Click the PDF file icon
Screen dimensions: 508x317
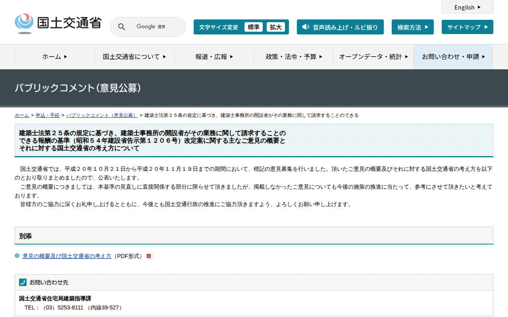[150, 256]
